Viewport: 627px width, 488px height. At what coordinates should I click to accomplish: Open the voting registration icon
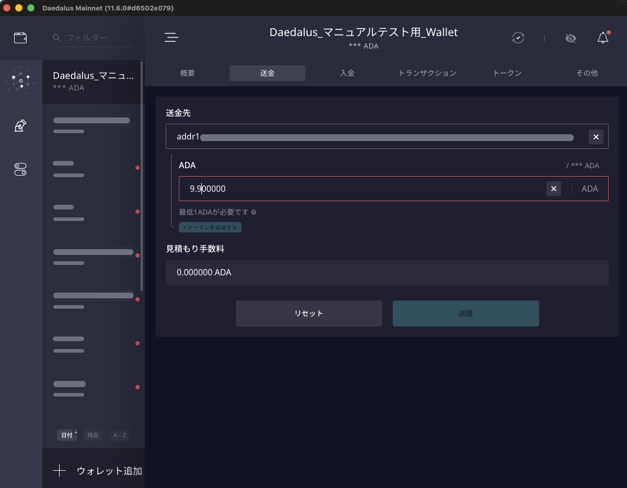(x=20, y=125)
